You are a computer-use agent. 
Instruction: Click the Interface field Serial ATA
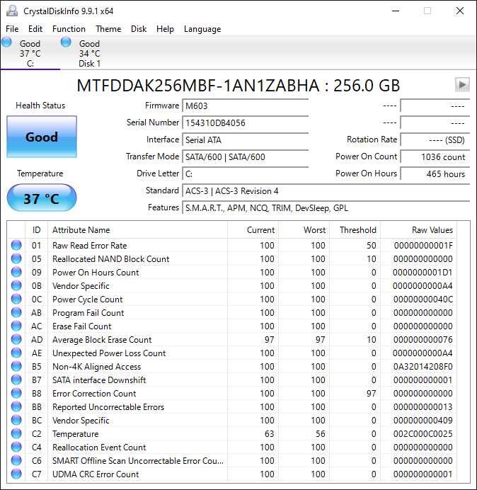tap(245, 139)
